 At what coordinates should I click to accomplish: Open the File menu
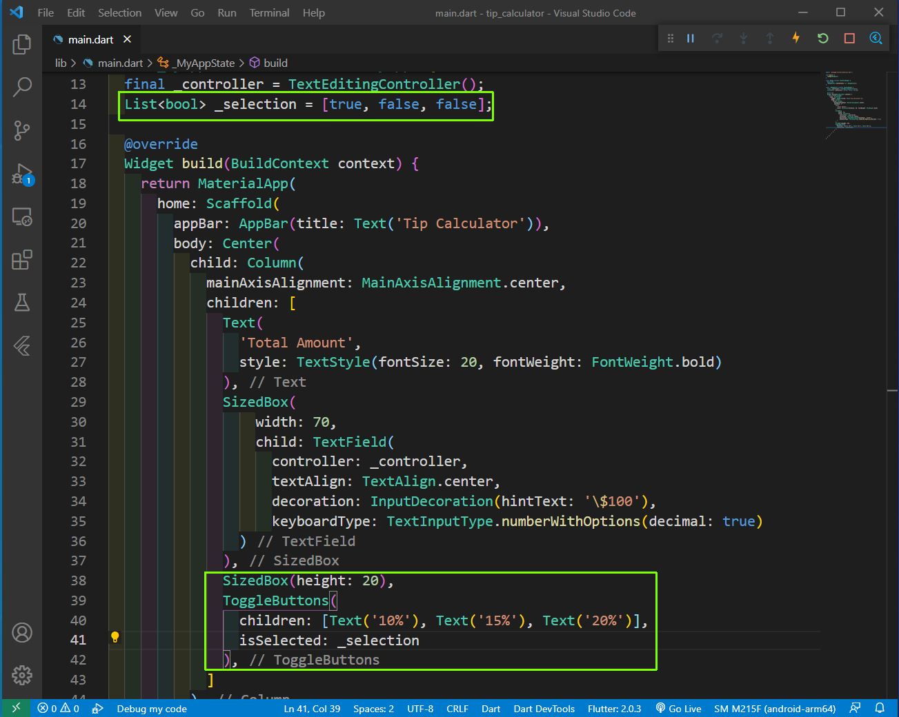pyautogui.click(x=46, y=12)
